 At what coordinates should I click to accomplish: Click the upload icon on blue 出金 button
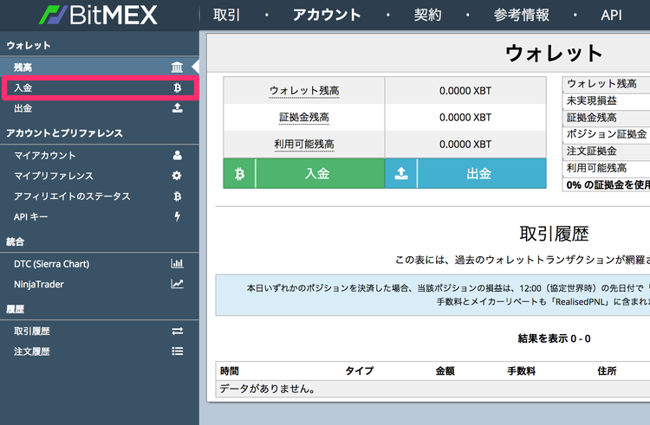click(401, 173)
